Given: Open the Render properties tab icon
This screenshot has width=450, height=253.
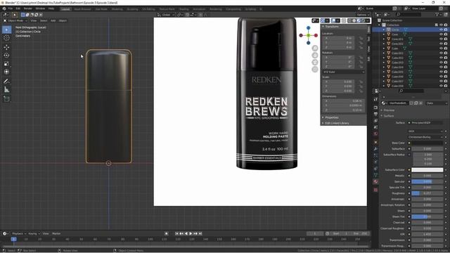Looking at the screenshot, I should [375, 108].
